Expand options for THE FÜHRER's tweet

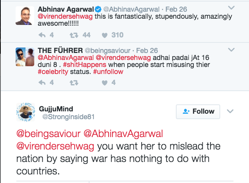[x=231, y=50]
